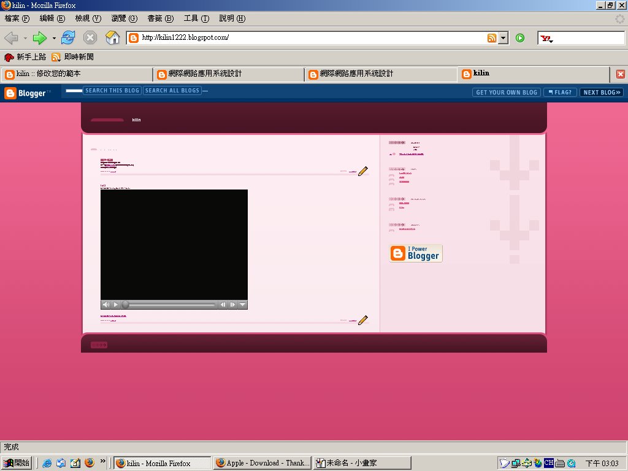Open the 工具 (T) menu
The width and height of the screenshot is (628, 471).
(196, 18)
